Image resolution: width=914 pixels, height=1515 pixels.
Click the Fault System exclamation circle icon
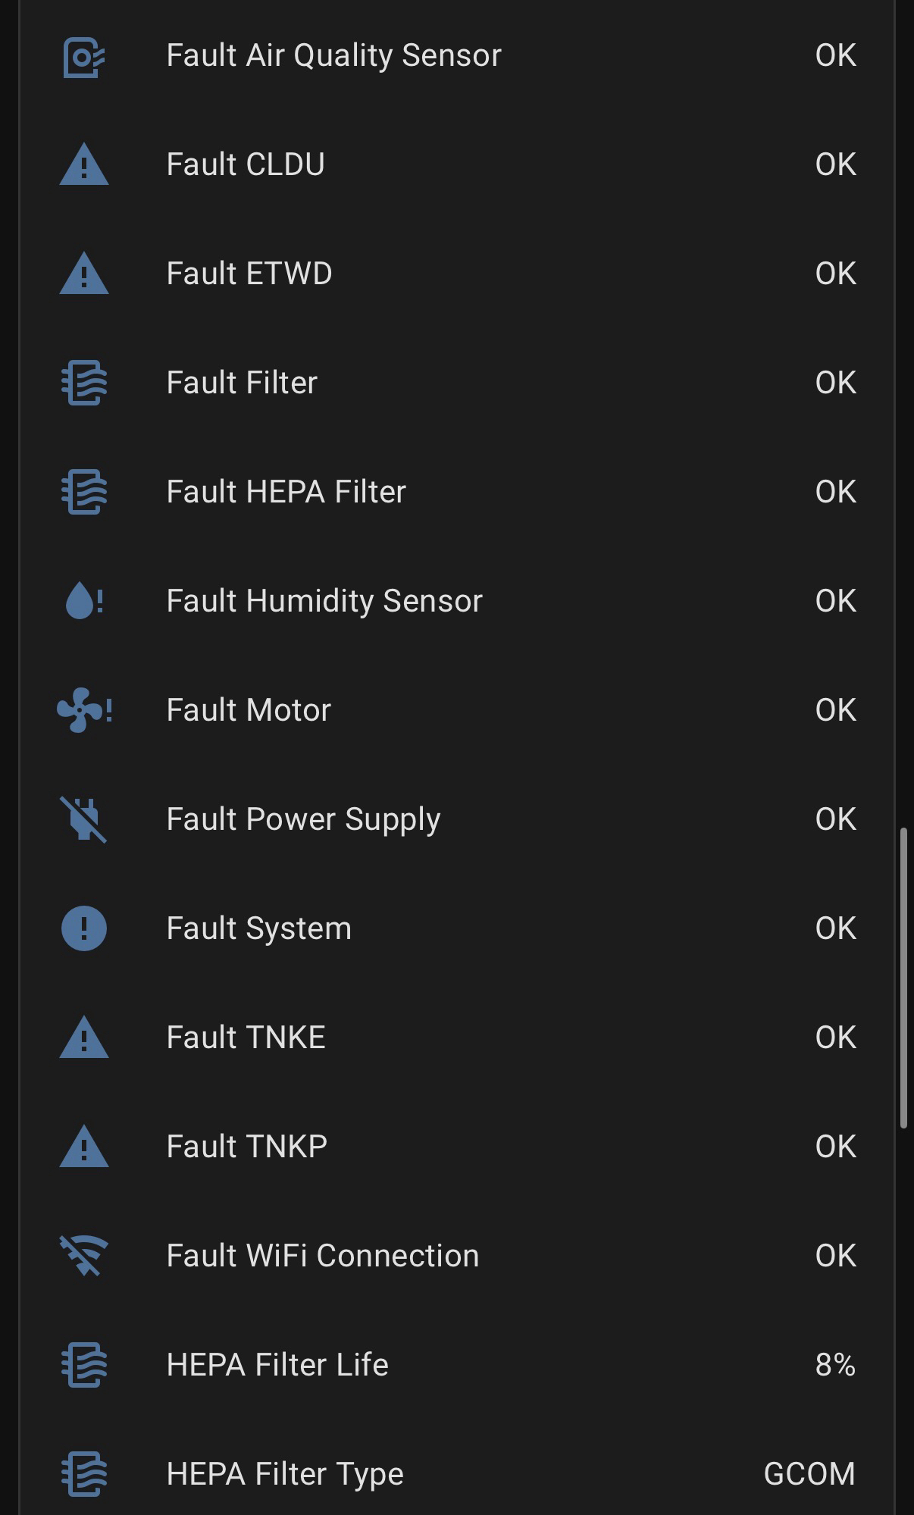(83, 928)
